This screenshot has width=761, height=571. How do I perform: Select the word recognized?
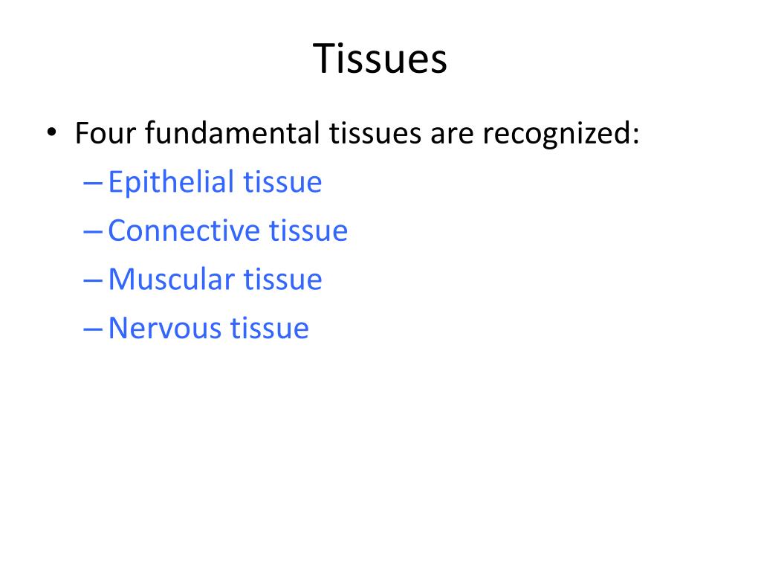[556, 135]
